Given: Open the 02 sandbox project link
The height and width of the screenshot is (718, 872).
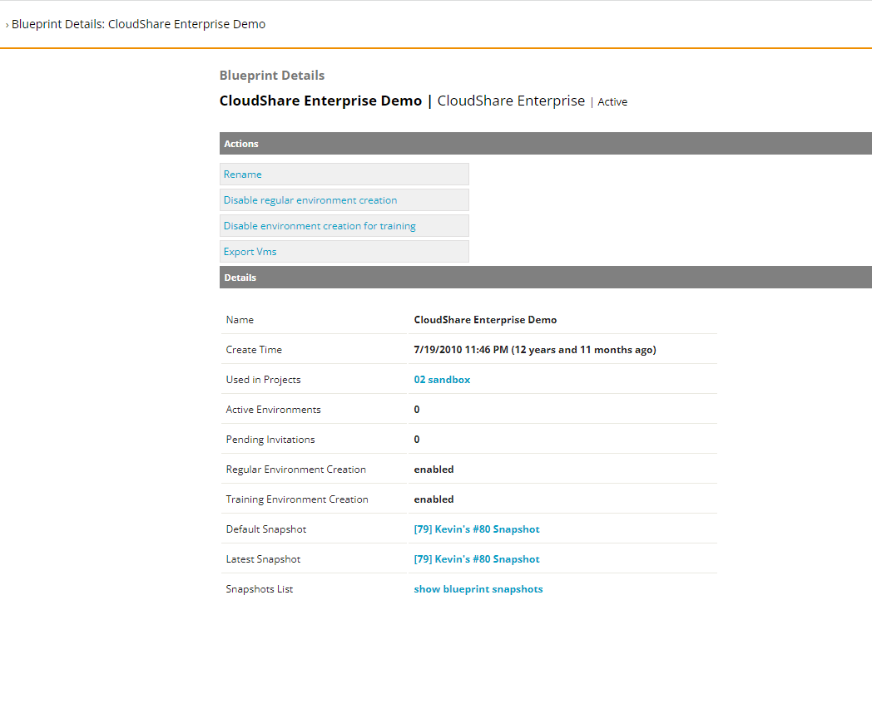Looking at the screenshot, I should click(x=442, y=379).
